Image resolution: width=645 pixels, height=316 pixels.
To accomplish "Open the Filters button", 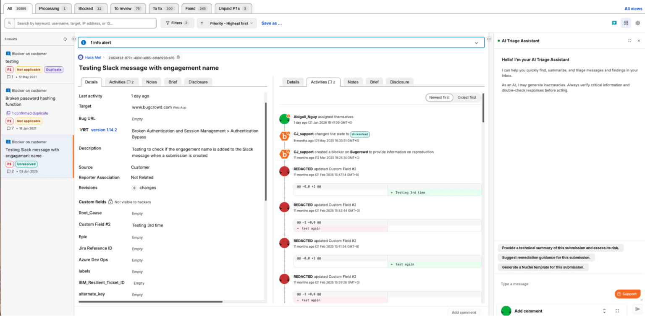I will 177,23.
